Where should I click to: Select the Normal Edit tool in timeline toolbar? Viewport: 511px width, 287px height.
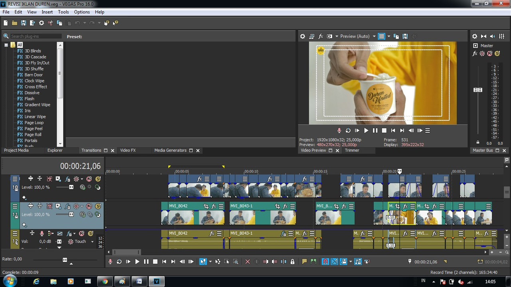(203, 261)
